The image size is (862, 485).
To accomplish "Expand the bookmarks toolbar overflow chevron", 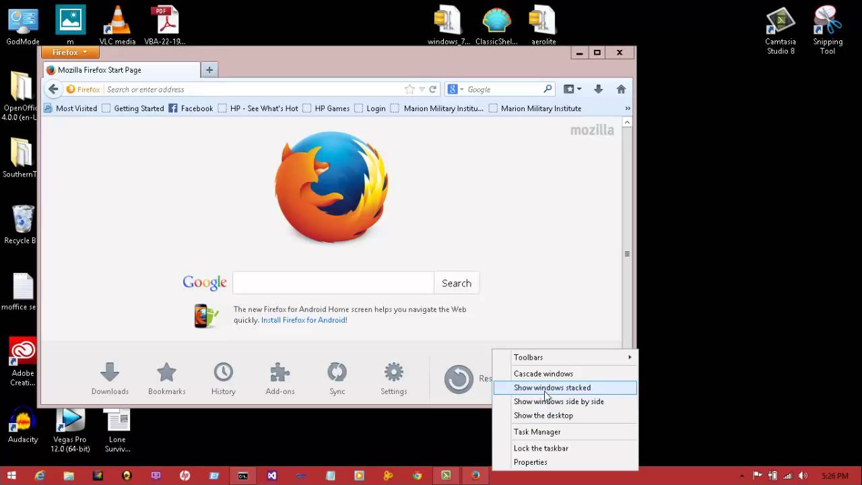I will tap(628, 108).
